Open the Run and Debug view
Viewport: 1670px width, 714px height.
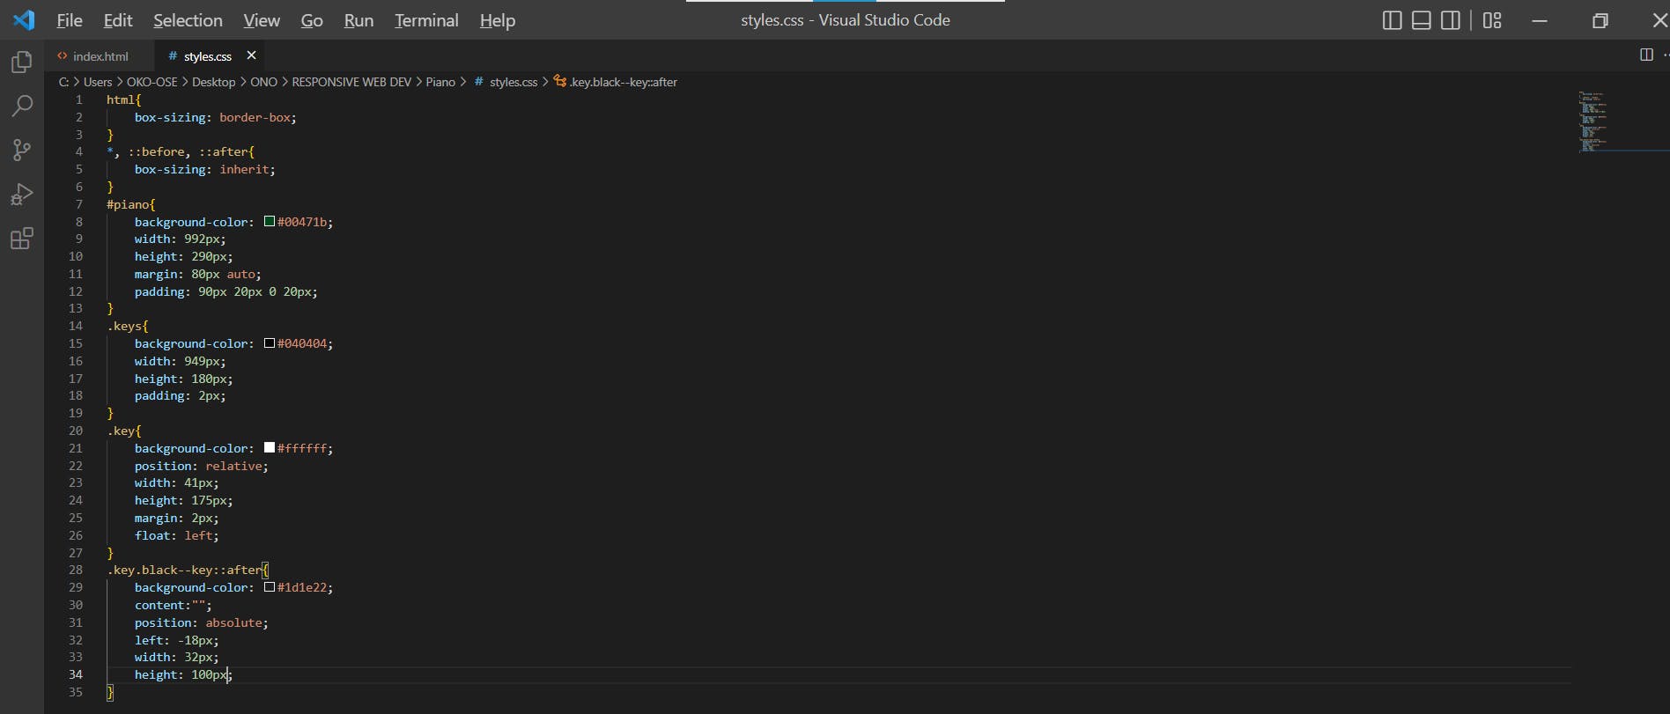click(x=21, y=194)
